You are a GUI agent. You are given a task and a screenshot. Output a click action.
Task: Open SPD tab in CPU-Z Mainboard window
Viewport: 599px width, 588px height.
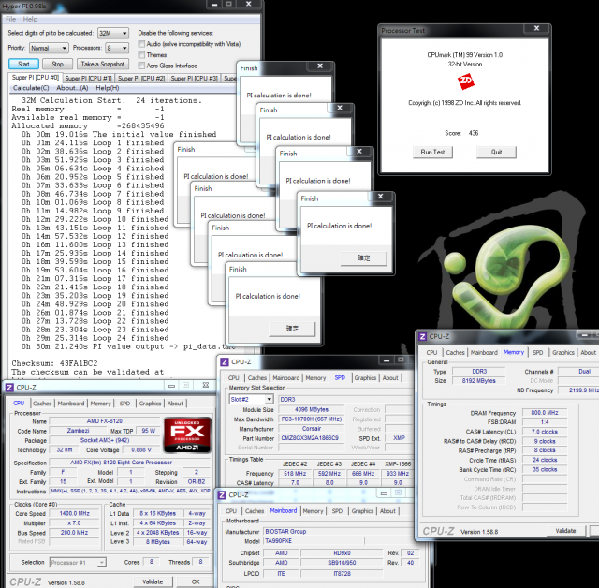(337, 511)
